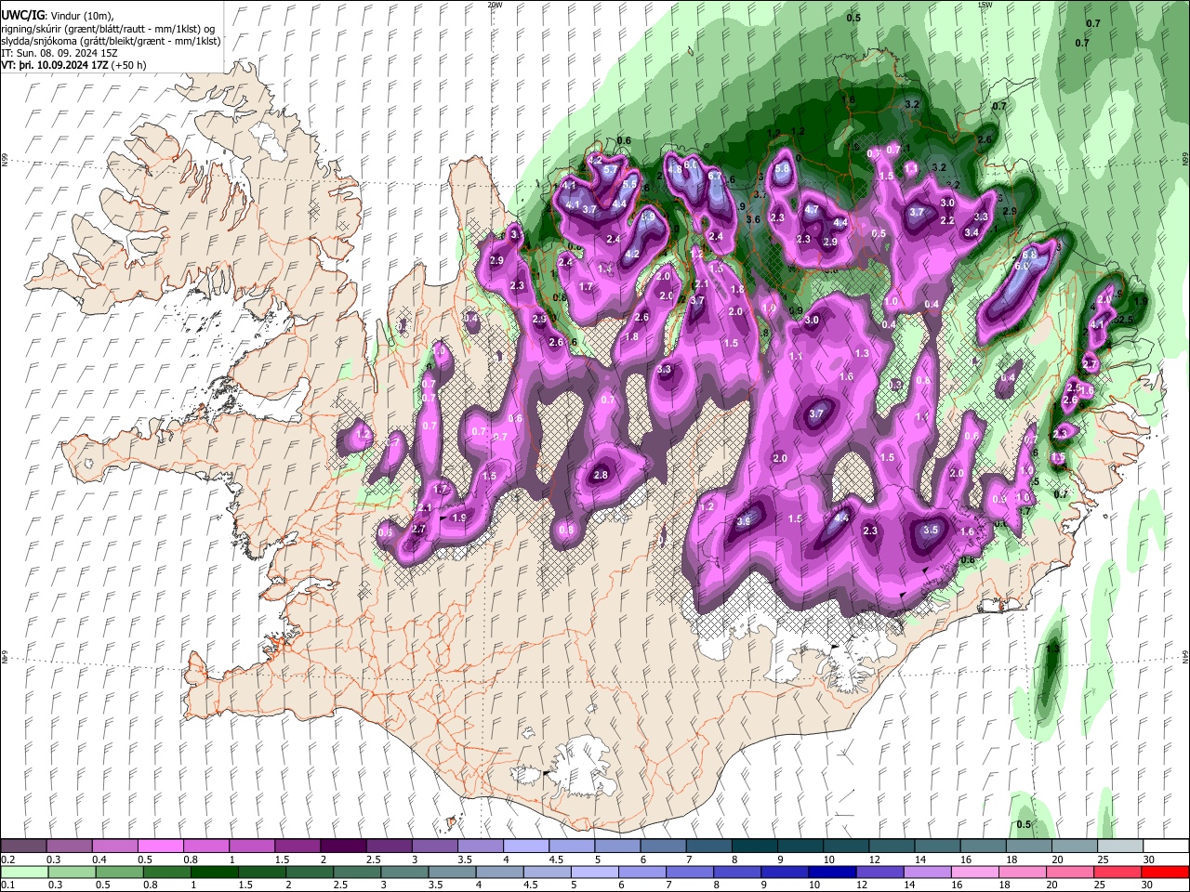Click the darkest green swatch between 1 and 1.5
1190x892 pixels.
click(215, 872)
